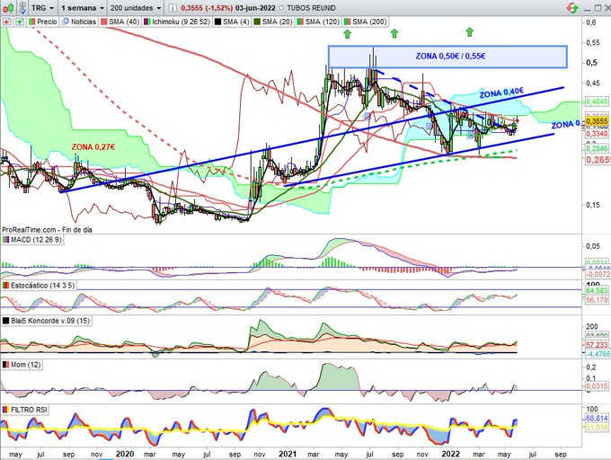The image size is (611, 460).
Task: Click the indicators checkmark icon beside TRG
Action: (22, 7)
